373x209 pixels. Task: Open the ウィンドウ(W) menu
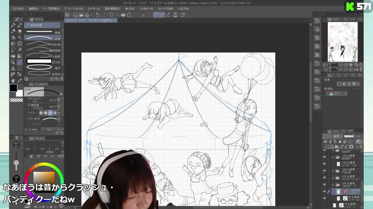click(x=165, y=9)
